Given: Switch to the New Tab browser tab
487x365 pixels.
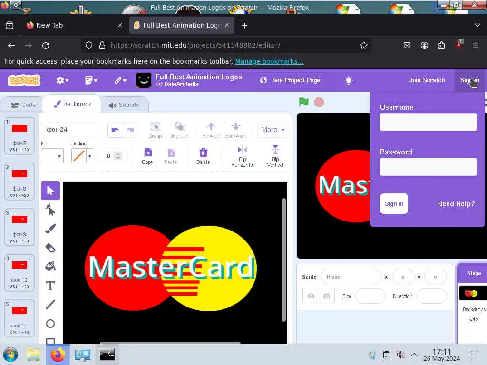Looking at the screenshot, I should tap(75, 25).
